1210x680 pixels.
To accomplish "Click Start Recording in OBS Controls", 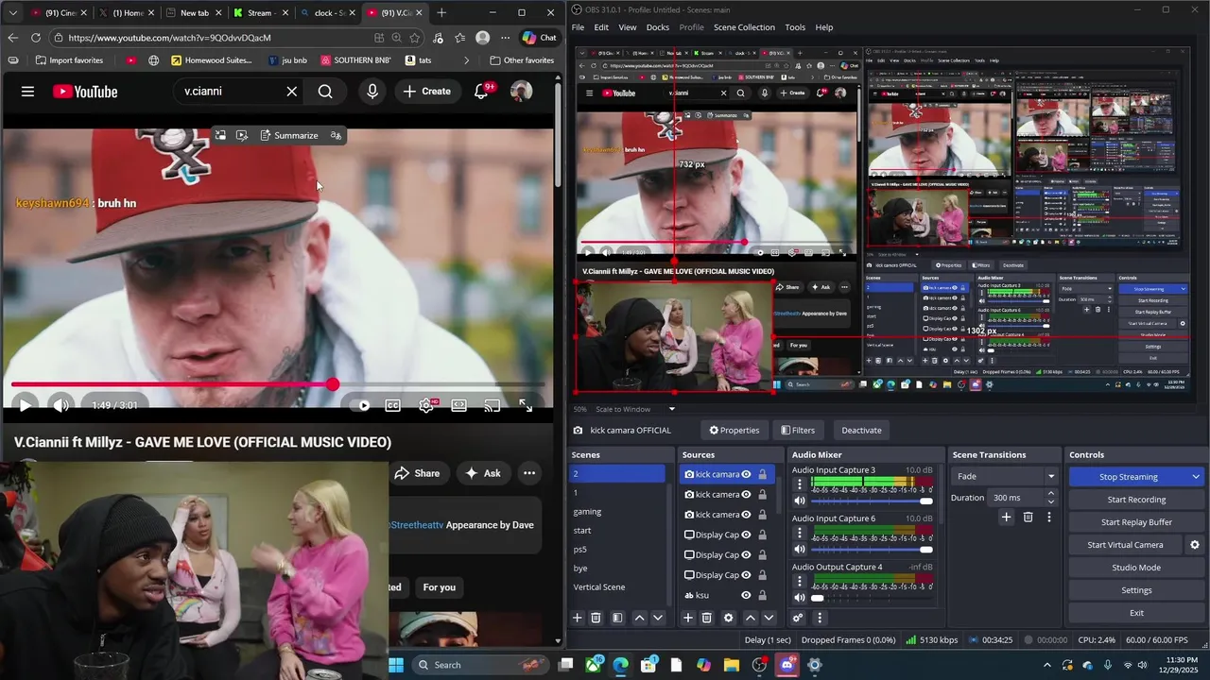I will point(1136,500).
